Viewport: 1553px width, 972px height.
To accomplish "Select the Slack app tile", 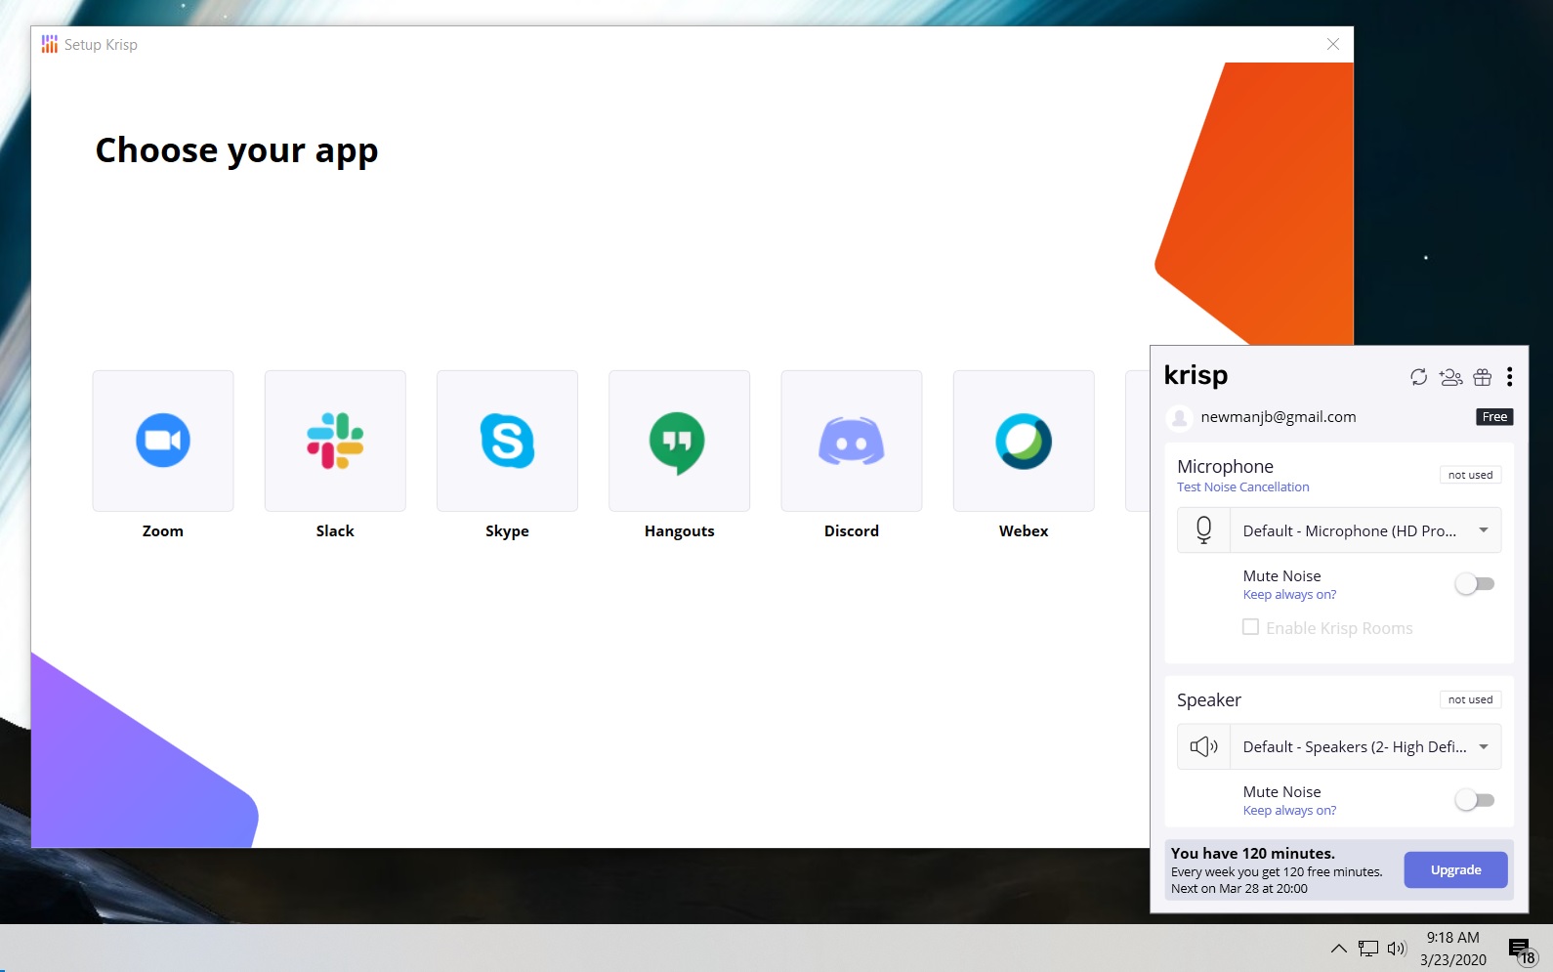I will pyautogui.click(x=335, y=441).
